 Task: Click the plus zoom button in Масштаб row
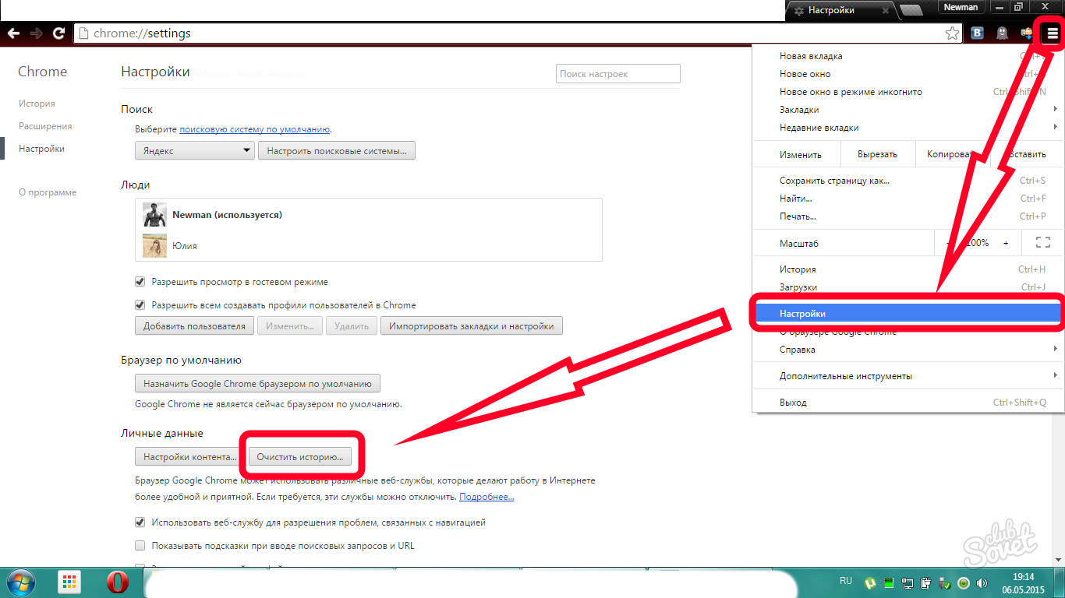(x=1006, y=243)
